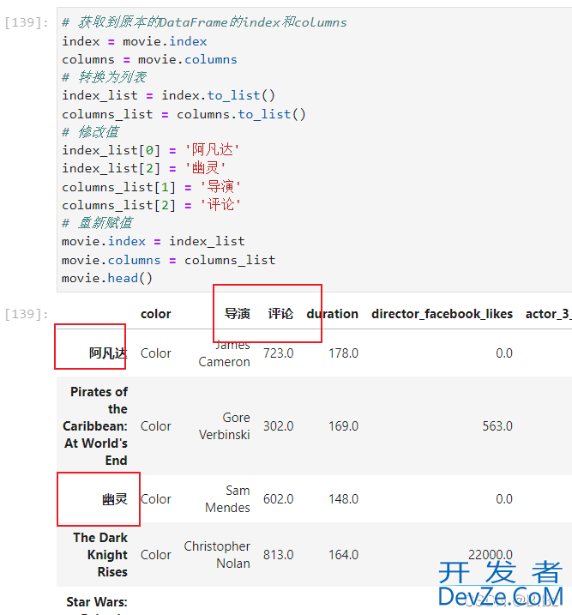Click the 'The Dark Knight Rises' row index
This screenshot has height=615, width=572.
coord(100,555)
